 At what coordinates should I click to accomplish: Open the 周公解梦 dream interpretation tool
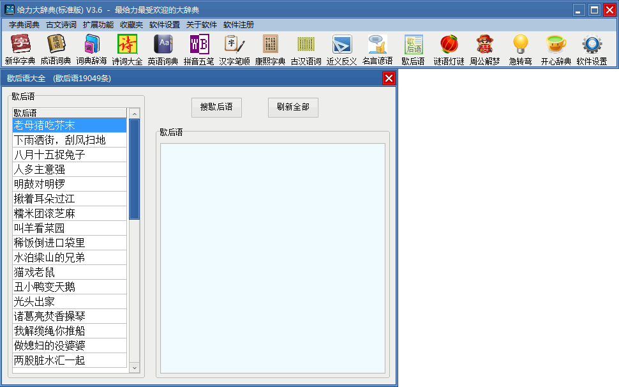coord(484,49)
